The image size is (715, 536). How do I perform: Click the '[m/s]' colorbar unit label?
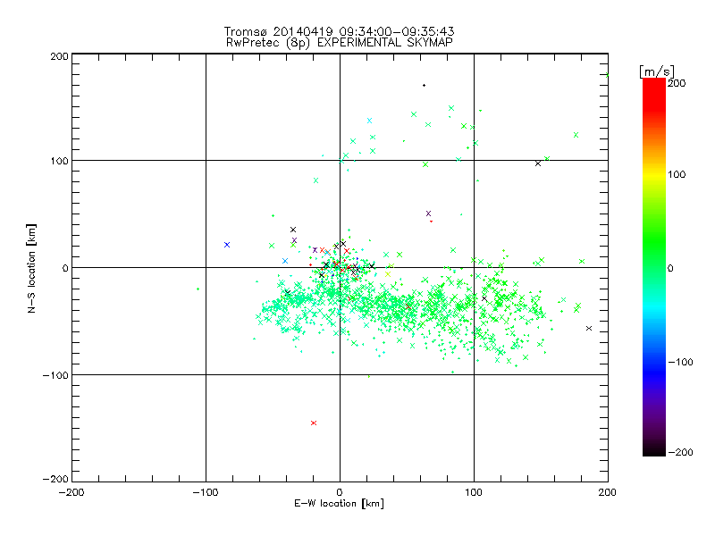(657, 71)
